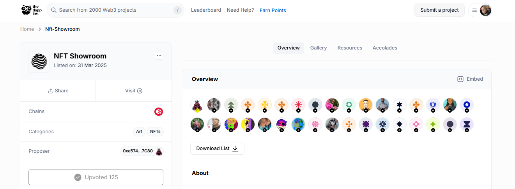Click the red Hive chain icon

pos(159,112)
